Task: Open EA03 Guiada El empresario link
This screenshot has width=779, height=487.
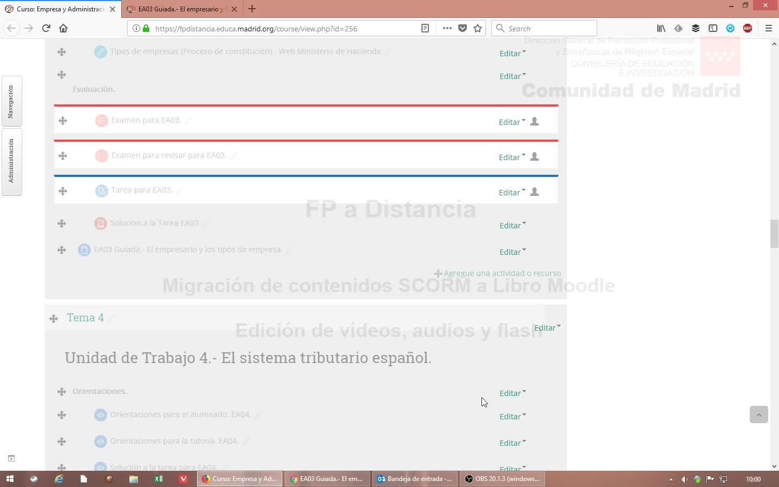Action: [x=188, y=249]
